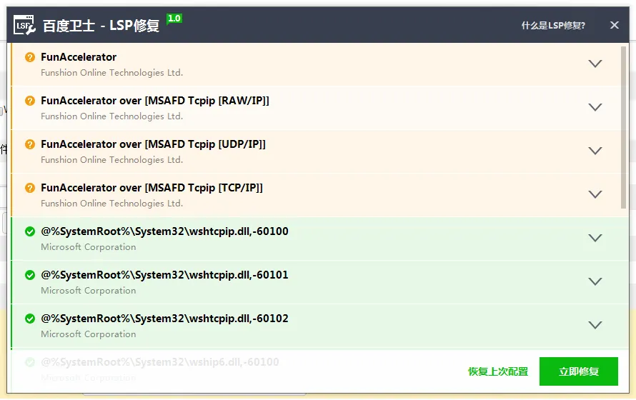Expand the wshtcpip.dll,-60100 entry
The width and height of the screenshot is (636, 400).
pos(595,238)
